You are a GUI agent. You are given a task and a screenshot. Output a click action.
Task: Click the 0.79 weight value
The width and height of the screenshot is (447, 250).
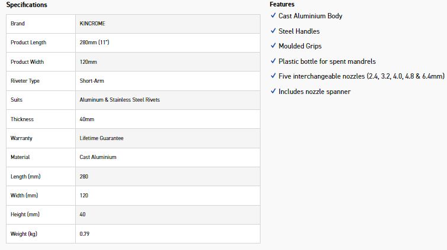coord(85,234)
